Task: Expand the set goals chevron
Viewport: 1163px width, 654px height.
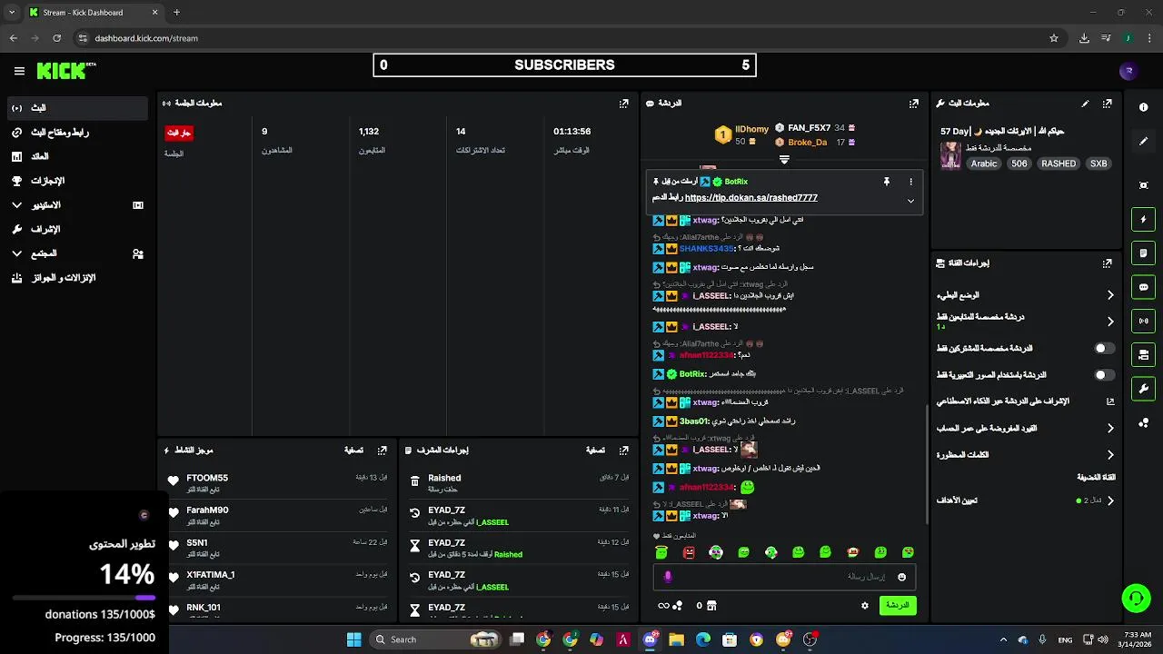Action: (1109, 500)
